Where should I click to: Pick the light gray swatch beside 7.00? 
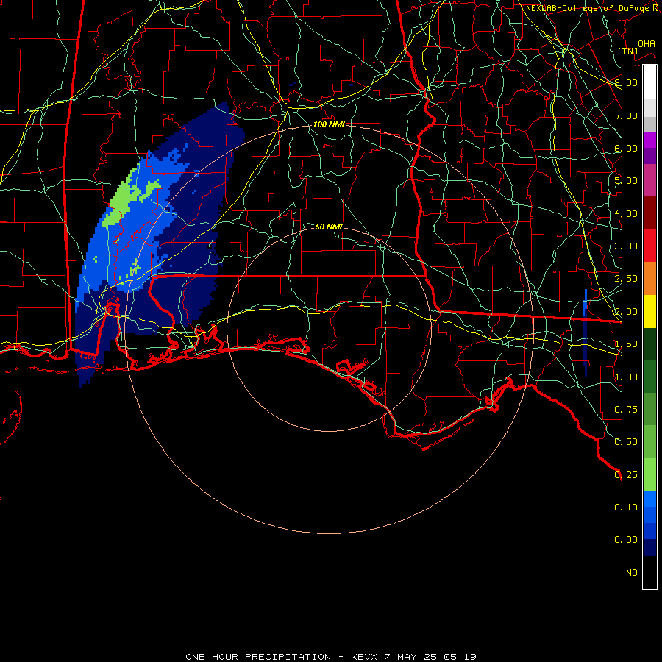(x=649, y=107)
